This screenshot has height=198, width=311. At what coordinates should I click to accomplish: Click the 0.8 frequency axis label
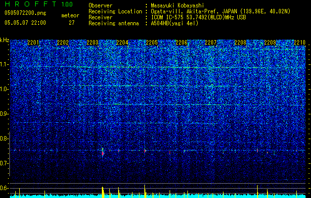[4, 139]
